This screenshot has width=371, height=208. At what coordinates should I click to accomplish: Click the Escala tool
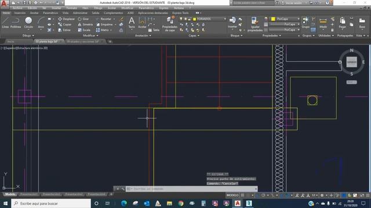click(84, 30)
